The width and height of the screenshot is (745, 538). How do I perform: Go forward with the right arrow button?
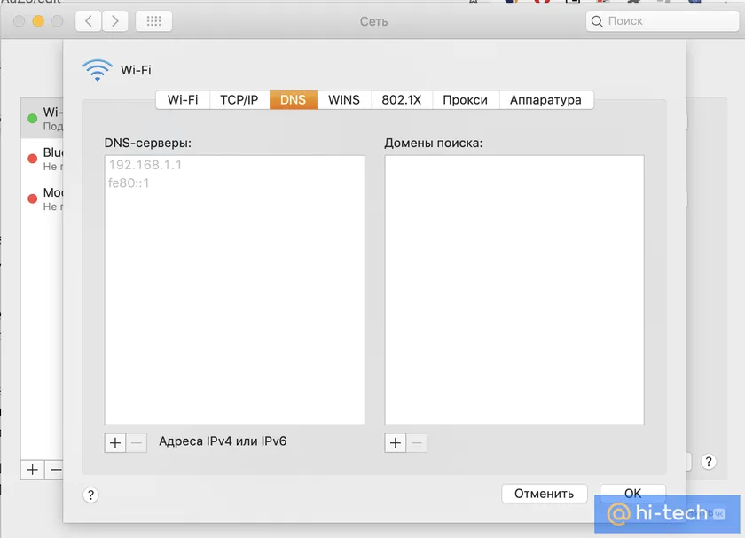pos(115,21)
